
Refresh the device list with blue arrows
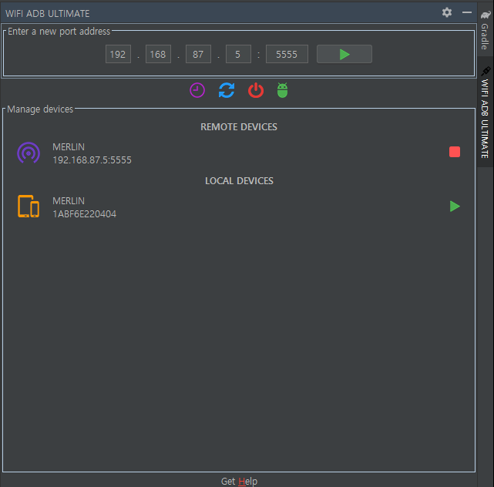pyautogui.click(x=227, y=90)
